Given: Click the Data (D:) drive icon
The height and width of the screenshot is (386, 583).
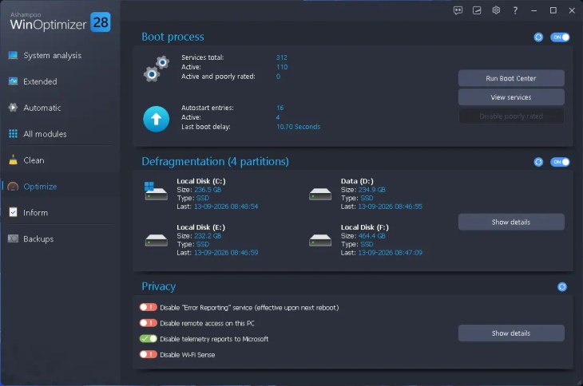Looking at the screenshot, I should click(320, 194).
